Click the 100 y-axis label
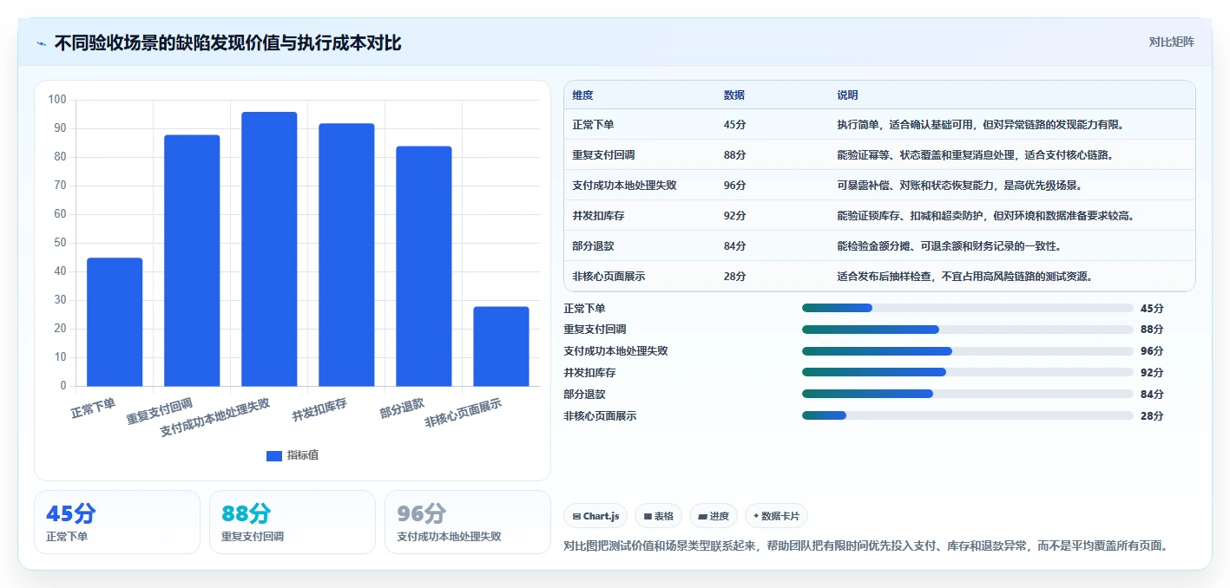The width and height of the screenshot is (1230, 588). [x=57, y=100]
